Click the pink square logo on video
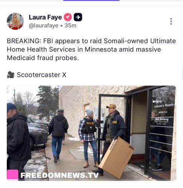Screen dimensions: 183x188 coord(12,175)
